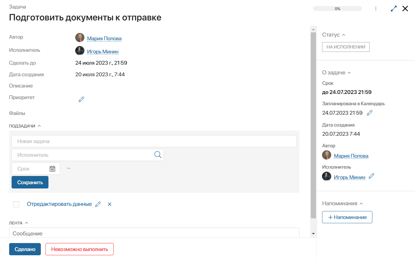Click Игорь Минин avatar in right sidebar
This screenshot has width=415, height=258.
[327, 176]
